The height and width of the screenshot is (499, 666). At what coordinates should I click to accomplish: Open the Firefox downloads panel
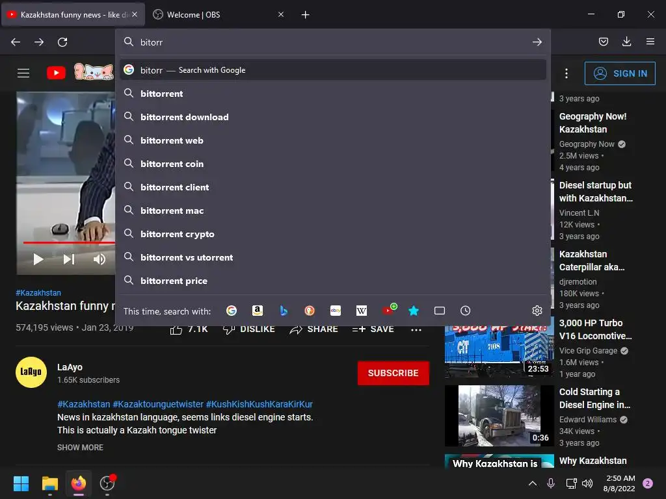click(626, 42)
